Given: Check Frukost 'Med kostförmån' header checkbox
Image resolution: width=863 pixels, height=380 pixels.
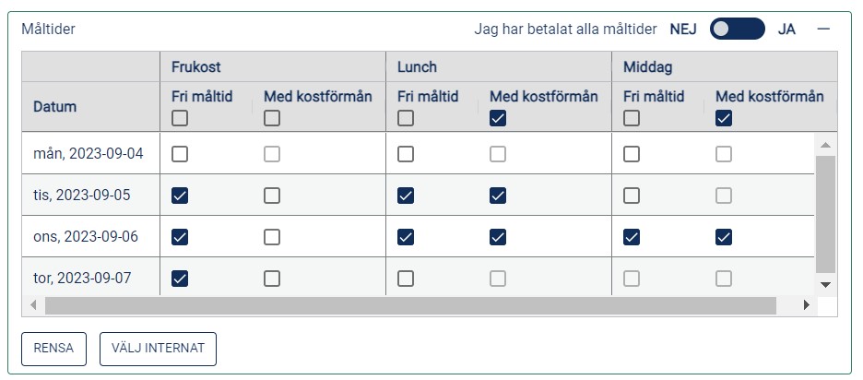Looking at the screenshot, I should tap(272, 118).
